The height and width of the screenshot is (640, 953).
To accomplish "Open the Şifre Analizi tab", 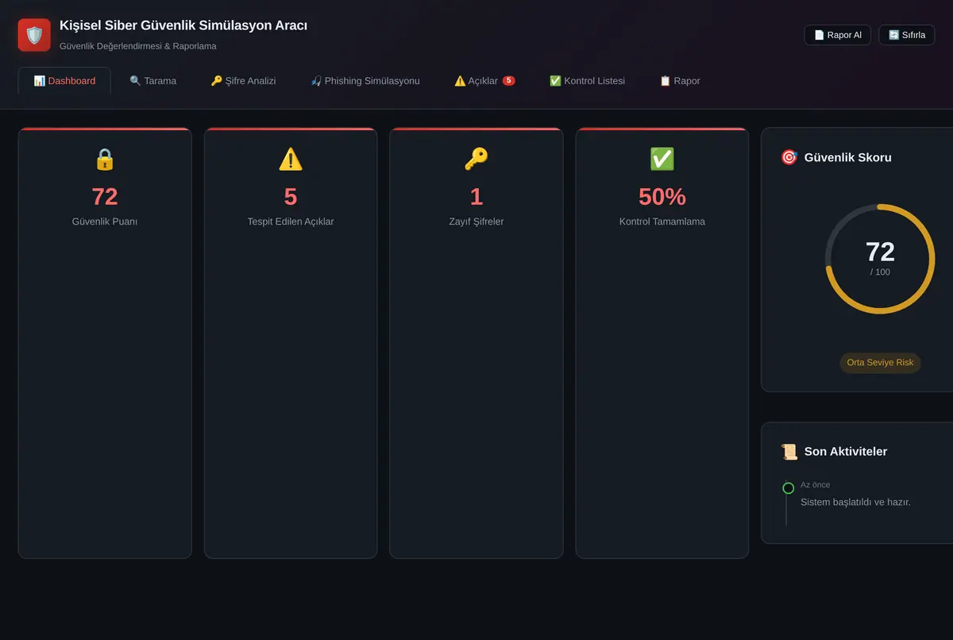I will (x=243, y=81).
